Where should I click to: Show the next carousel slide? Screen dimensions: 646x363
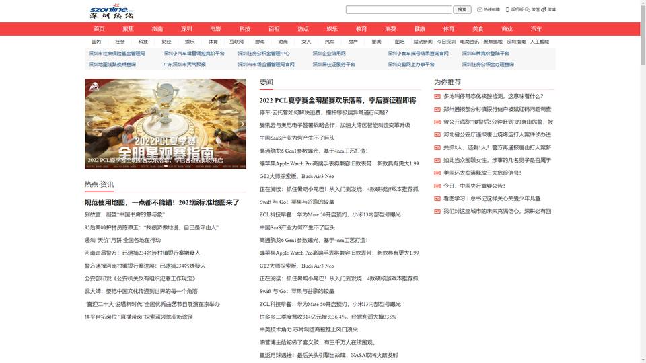(x=242, y=124)
